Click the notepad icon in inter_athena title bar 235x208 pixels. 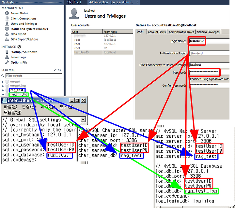5,100
